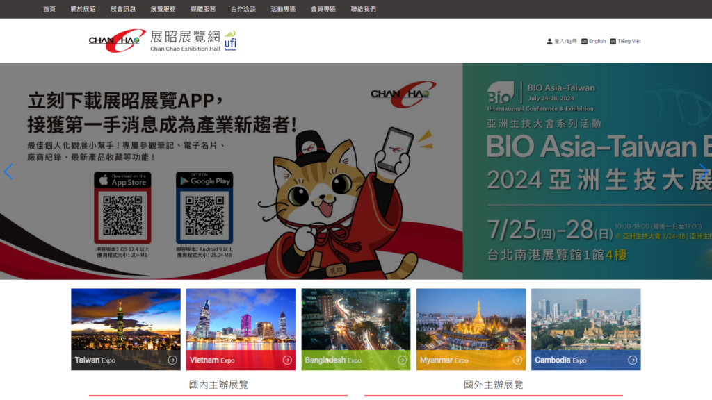This screenshot has width=712, height=400.
Task: Click the arrow circle on Taiwan Expo
Action: (172, 360)
